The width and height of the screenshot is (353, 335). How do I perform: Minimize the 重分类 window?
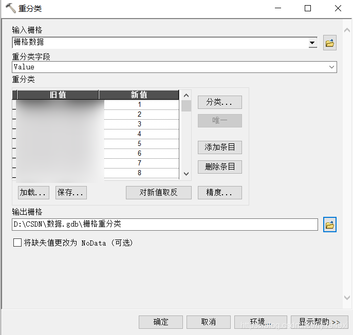point(278,8)
